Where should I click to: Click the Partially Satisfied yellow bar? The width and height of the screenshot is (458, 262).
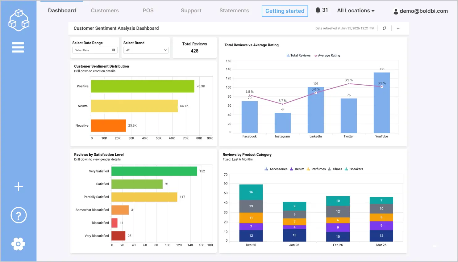point(144,197)
